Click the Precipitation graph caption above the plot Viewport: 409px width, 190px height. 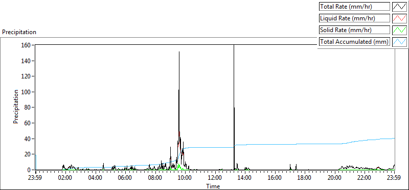click(x=19, y=32)
